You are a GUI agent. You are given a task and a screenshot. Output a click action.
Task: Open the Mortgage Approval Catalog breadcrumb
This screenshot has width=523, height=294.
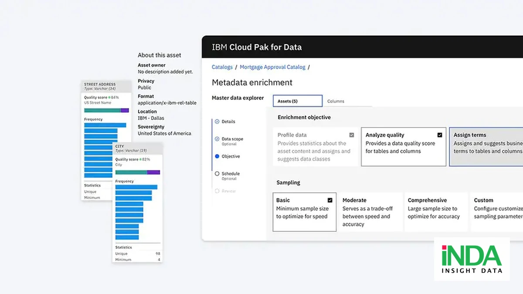point(272,67)
